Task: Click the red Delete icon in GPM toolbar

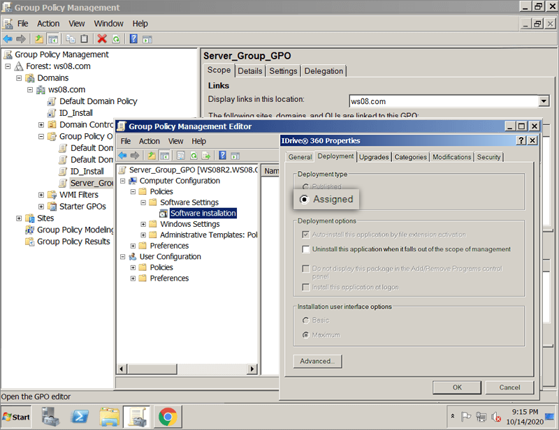Action: click(102, 39)
